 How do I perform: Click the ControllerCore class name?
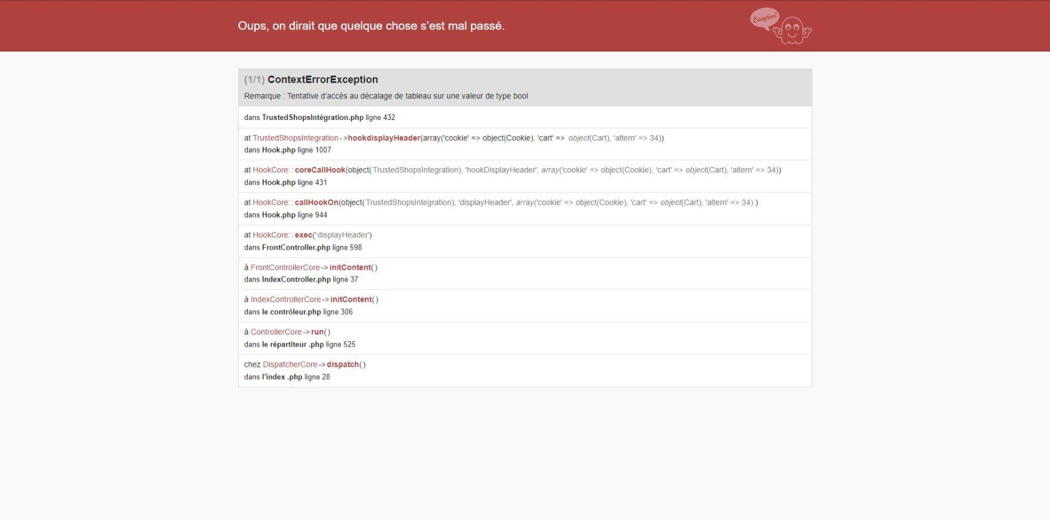[276, 332]
